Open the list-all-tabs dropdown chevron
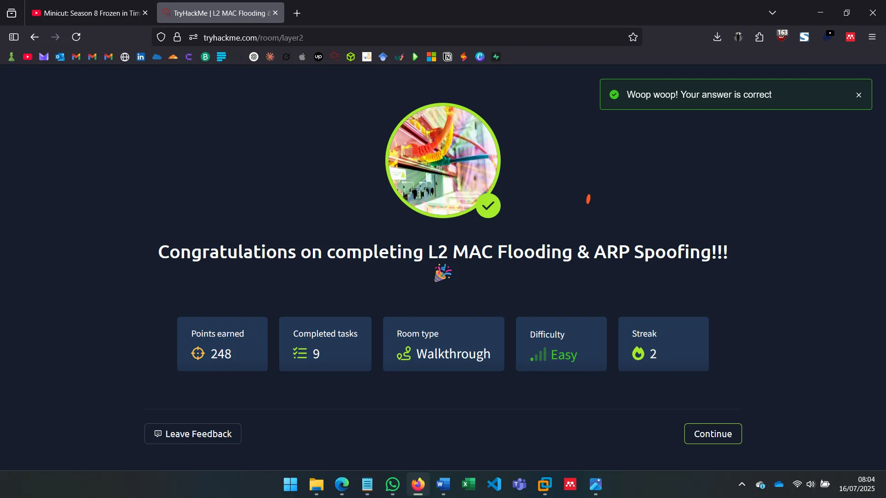The height and width of the screenshot is (498, 886). pyautogui.click(x=773, y=12)
